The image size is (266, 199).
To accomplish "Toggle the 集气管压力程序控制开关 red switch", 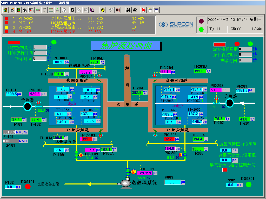I will click(225, 170).
